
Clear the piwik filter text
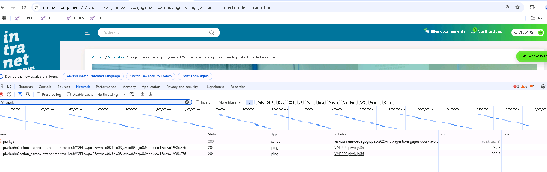coord(187,102)
